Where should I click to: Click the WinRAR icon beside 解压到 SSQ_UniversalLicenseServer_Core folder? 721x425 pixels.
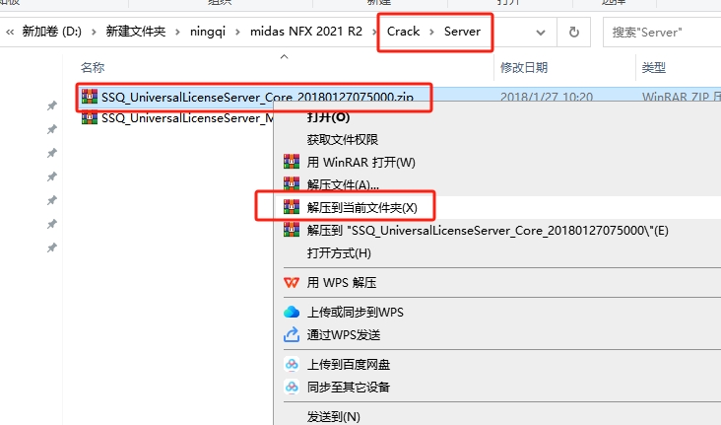click(x=292, y=230)
